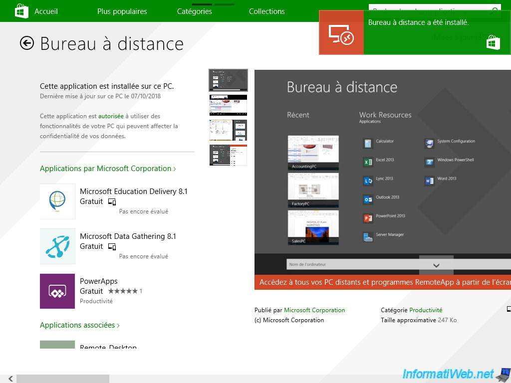This screenshot has height=383, width=511.
Task: Click the Store bag icon in the notification
Action: click(x=493, y=43)
